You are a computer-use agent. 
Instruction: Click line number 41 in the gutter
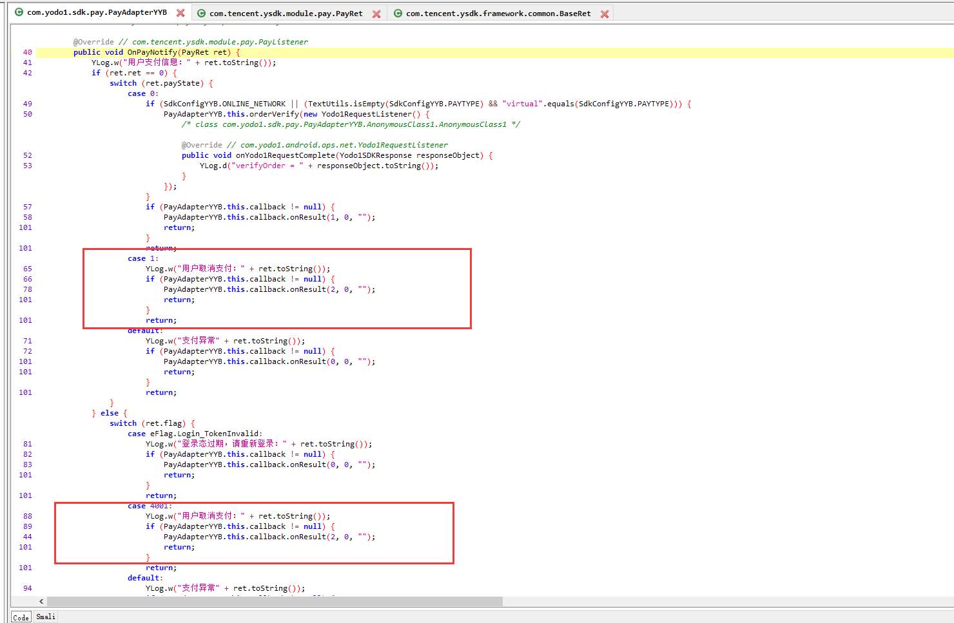point(27,62)
